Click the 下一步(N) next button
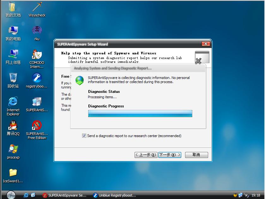This screenshot has height=199, width=265. tap(170, 155)
